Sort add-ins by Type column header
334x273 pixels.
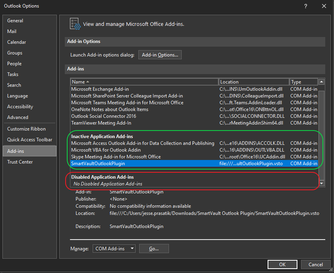[x=303, y=82]
